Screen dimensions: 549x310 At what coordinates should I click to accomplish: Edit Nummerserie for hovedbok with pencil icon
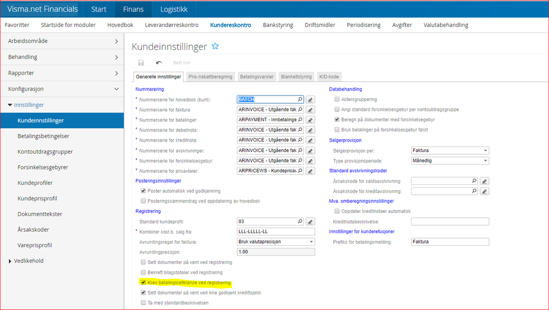310,100
